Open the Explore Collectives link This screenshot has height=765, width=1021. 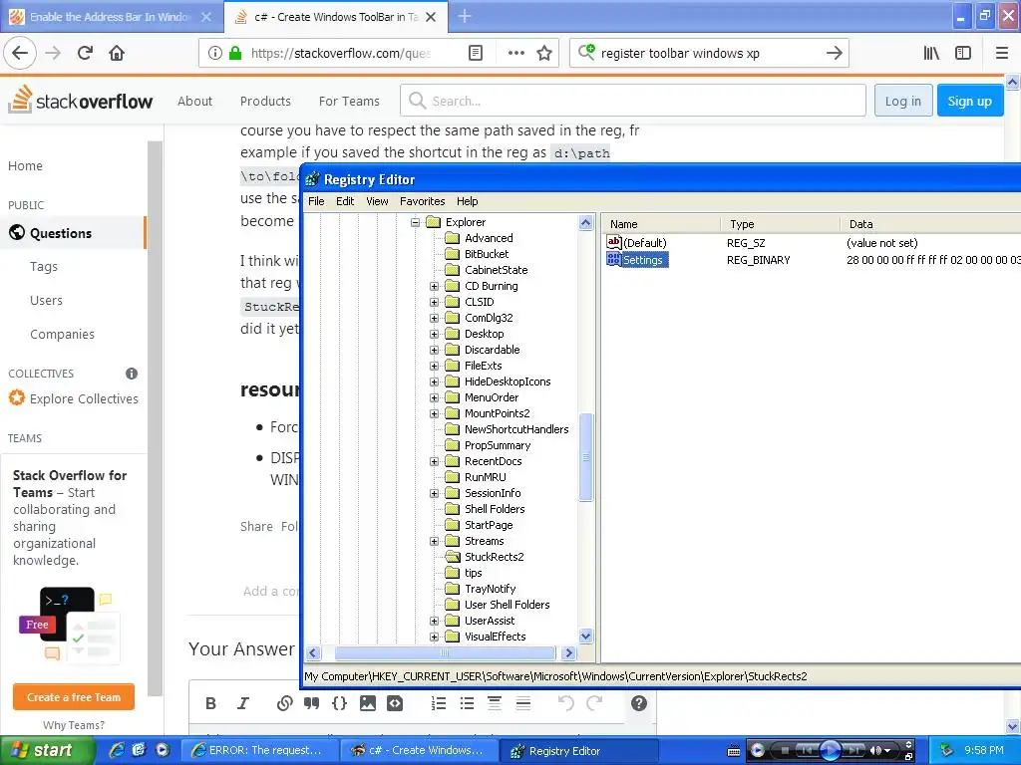pos(84,398)
